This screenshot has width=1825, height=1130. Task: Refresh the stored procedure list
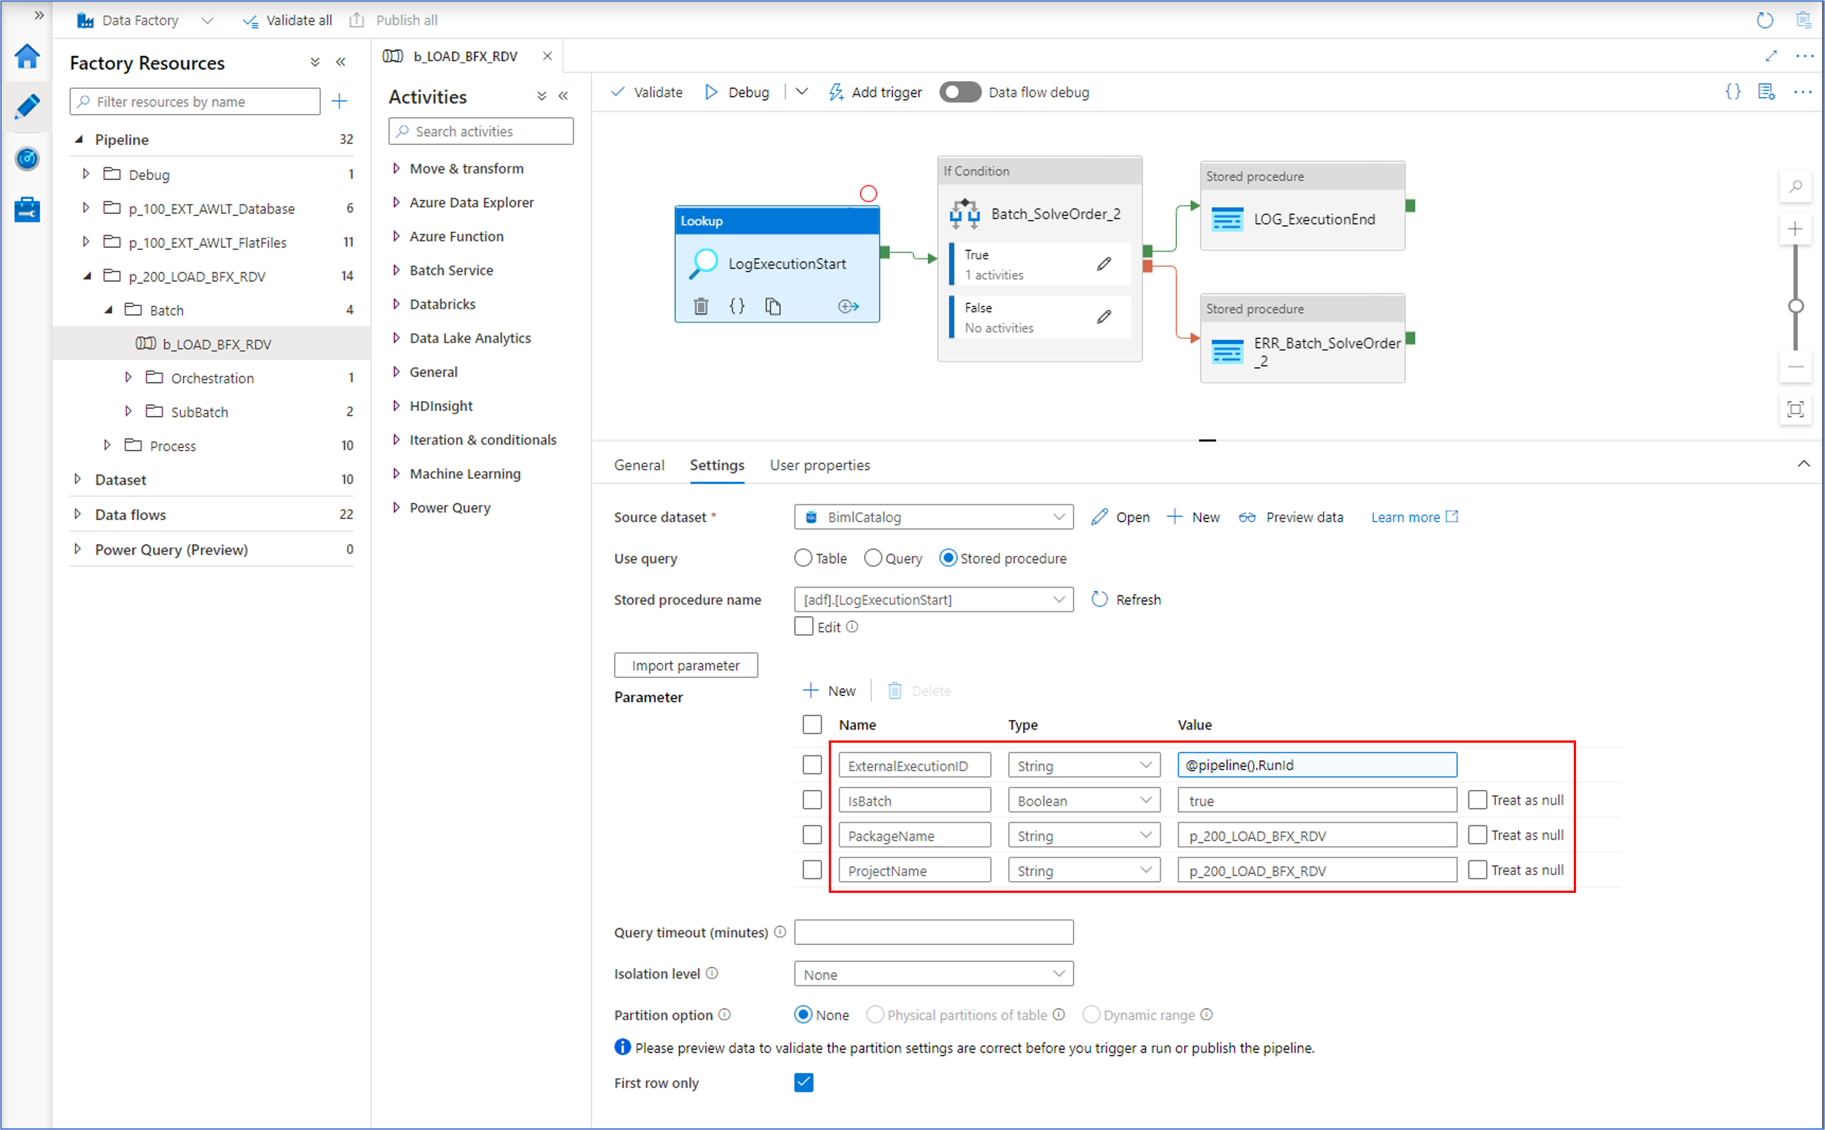1125,599
